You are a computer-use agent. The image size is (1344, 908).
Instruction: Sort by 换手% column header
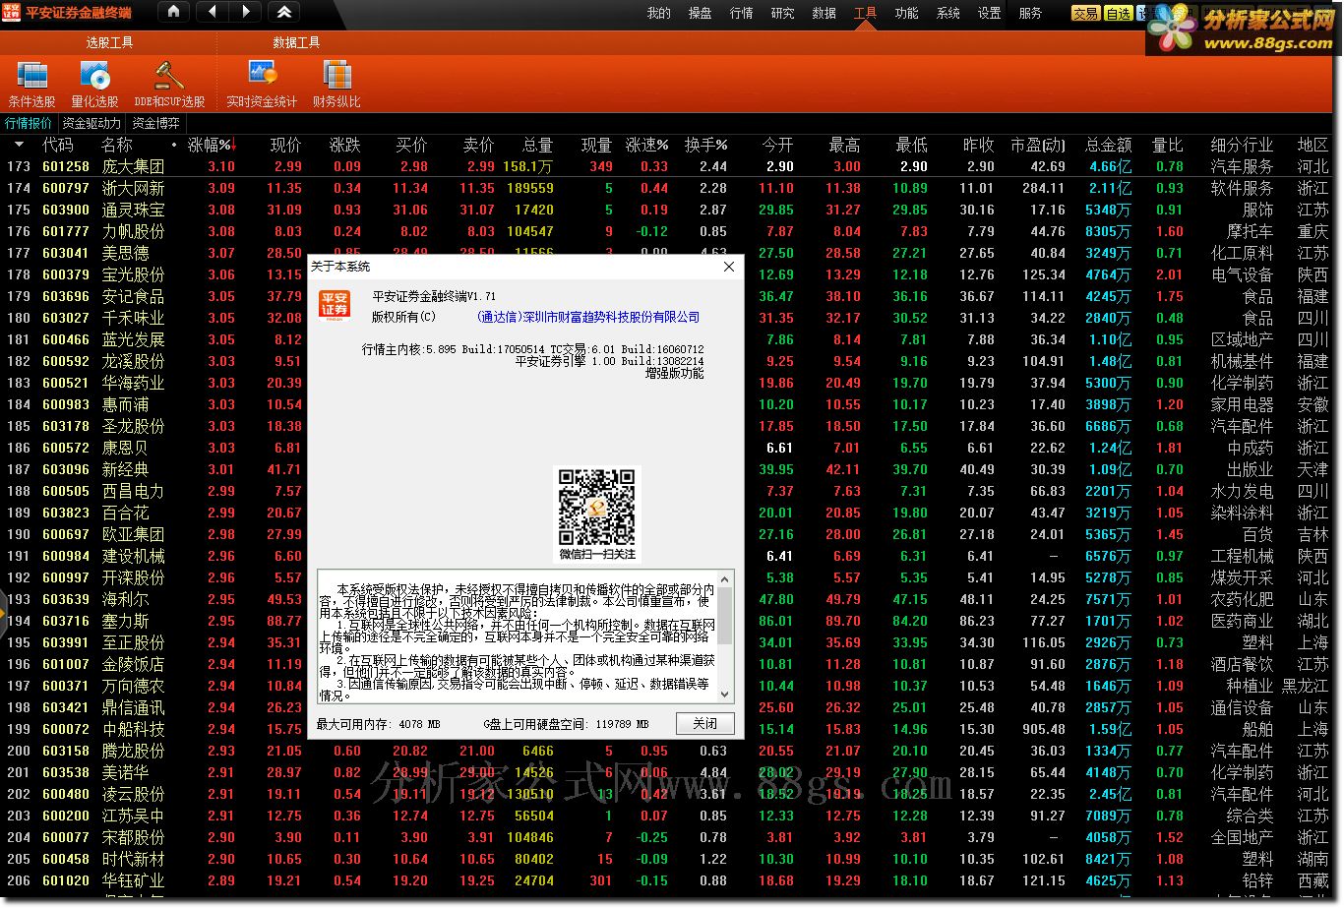click(706, 145)
